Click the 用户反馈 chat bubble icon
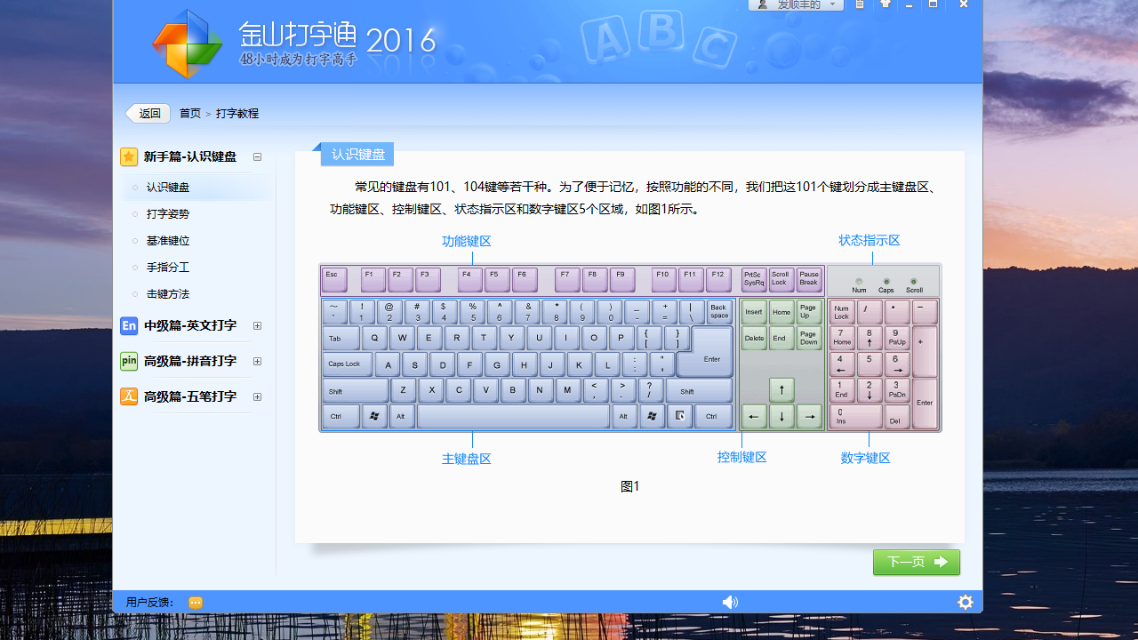Screen dimensions: 1138x640 [x=195, y=602]
